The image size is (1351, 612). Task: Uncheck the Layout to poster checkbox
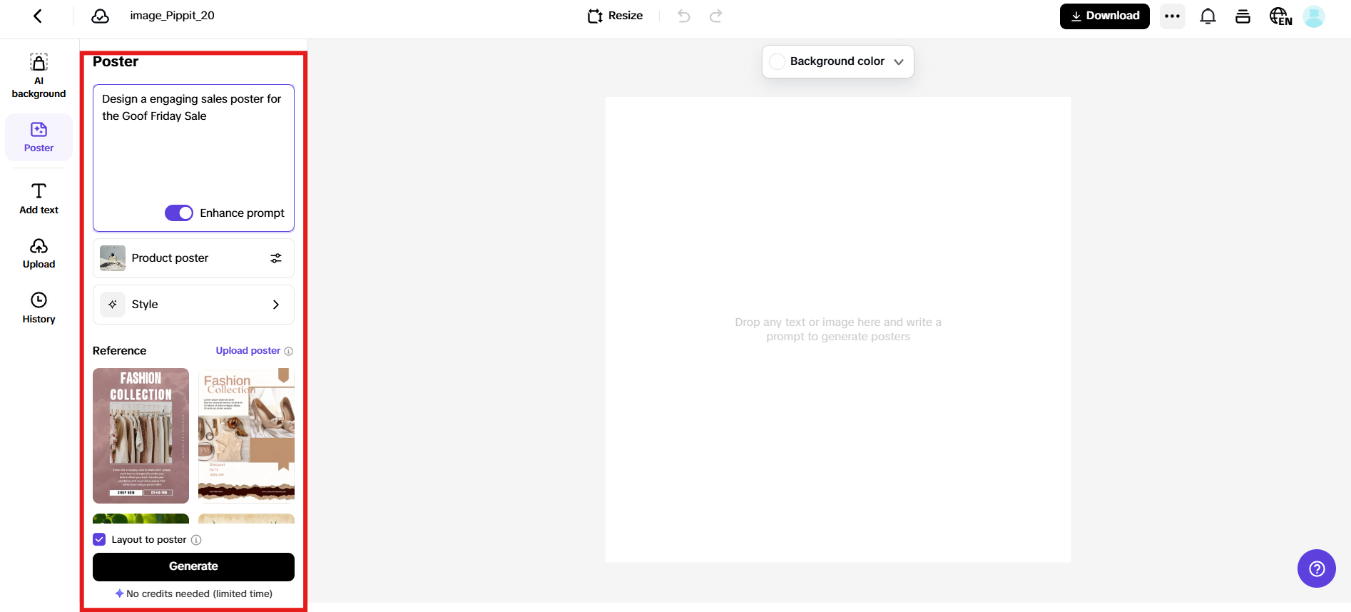[99, 539]
